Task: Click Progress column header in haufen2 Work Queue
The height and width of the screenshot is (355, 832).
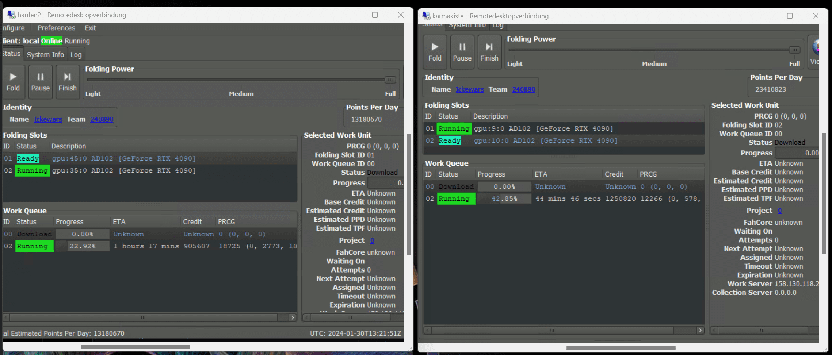Action: (x=81, y=222)
